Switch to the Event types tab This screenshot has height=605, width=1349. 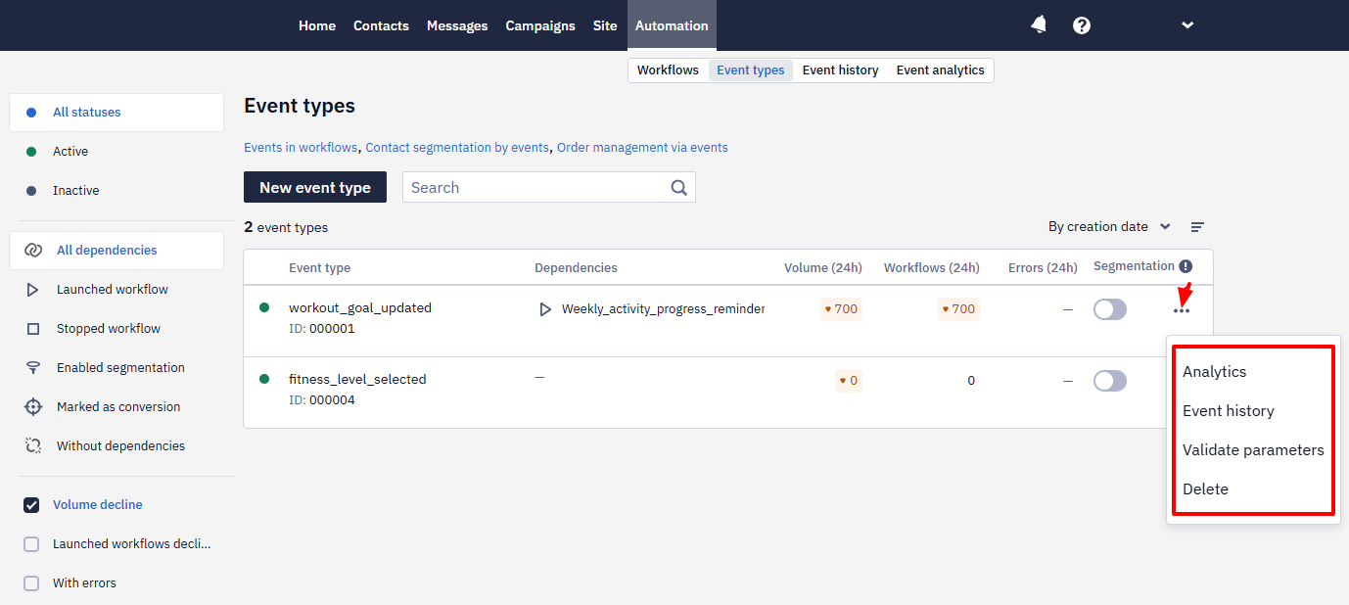pos(751,70)
